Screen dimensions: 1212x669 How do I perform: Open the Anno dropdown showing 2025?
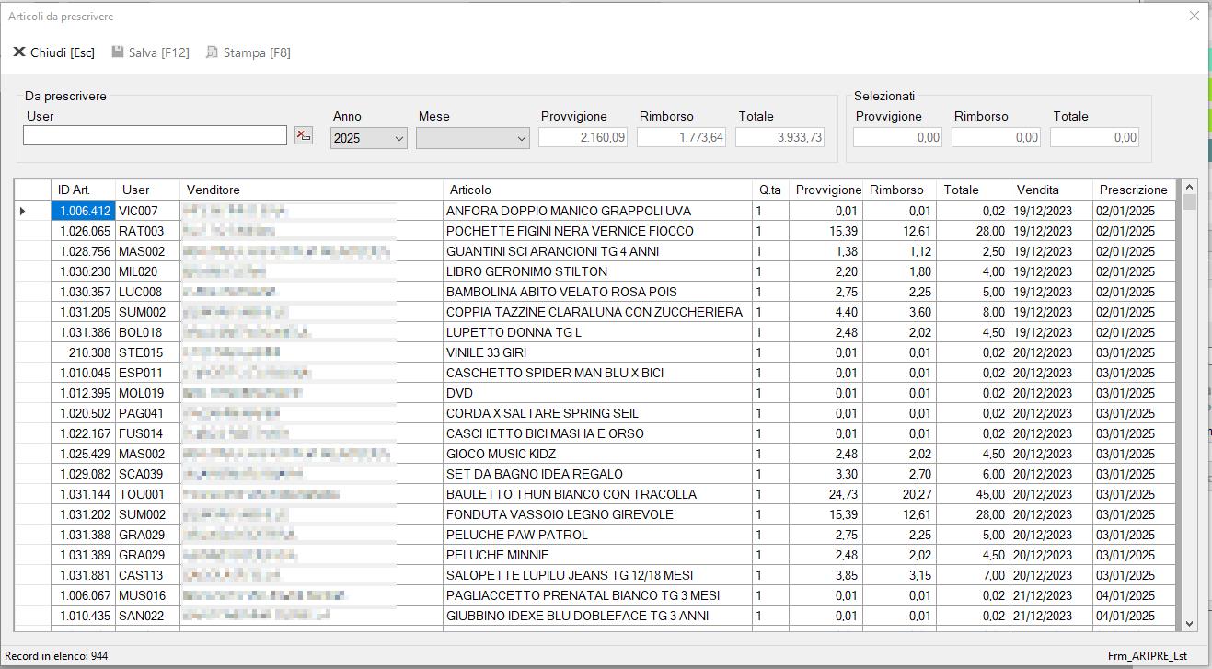coord(368,138)
